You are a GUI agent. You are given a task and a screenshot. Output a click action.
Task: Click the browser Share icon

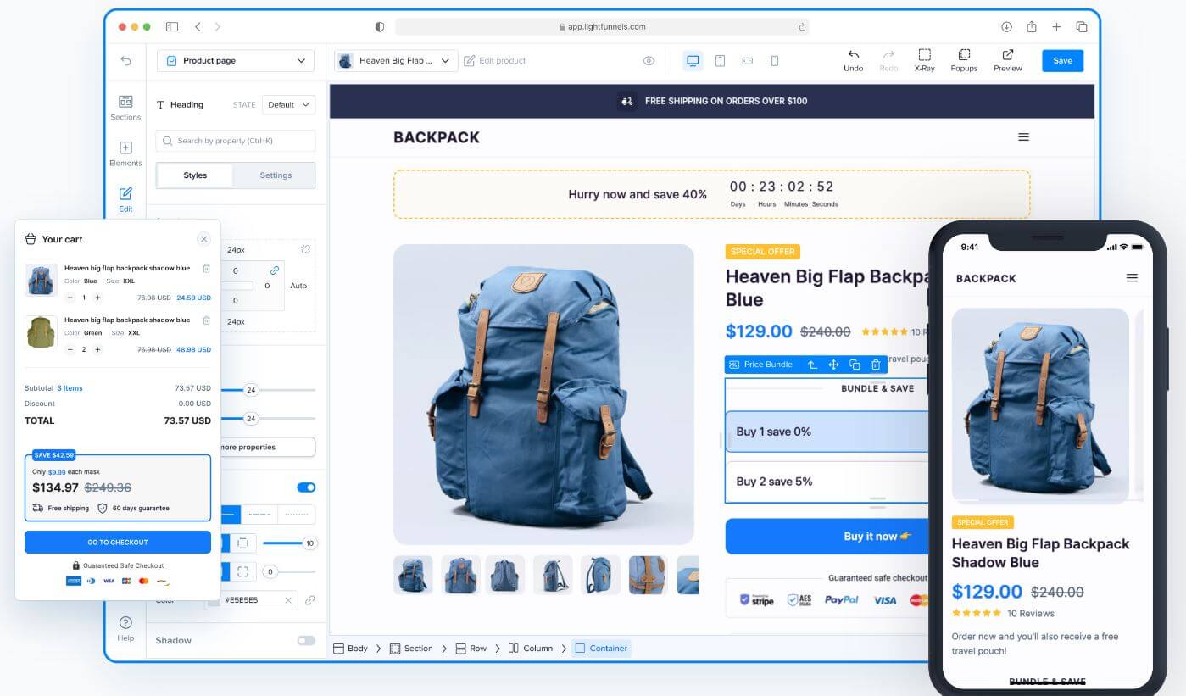click(1032, 27)
